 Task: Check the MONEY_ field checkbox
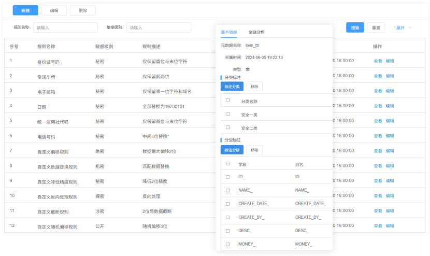tap(227, 244)
